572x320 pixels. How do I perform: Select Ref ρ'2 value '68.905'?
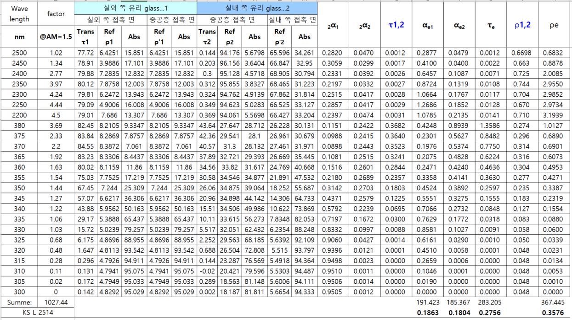(280, 73)
